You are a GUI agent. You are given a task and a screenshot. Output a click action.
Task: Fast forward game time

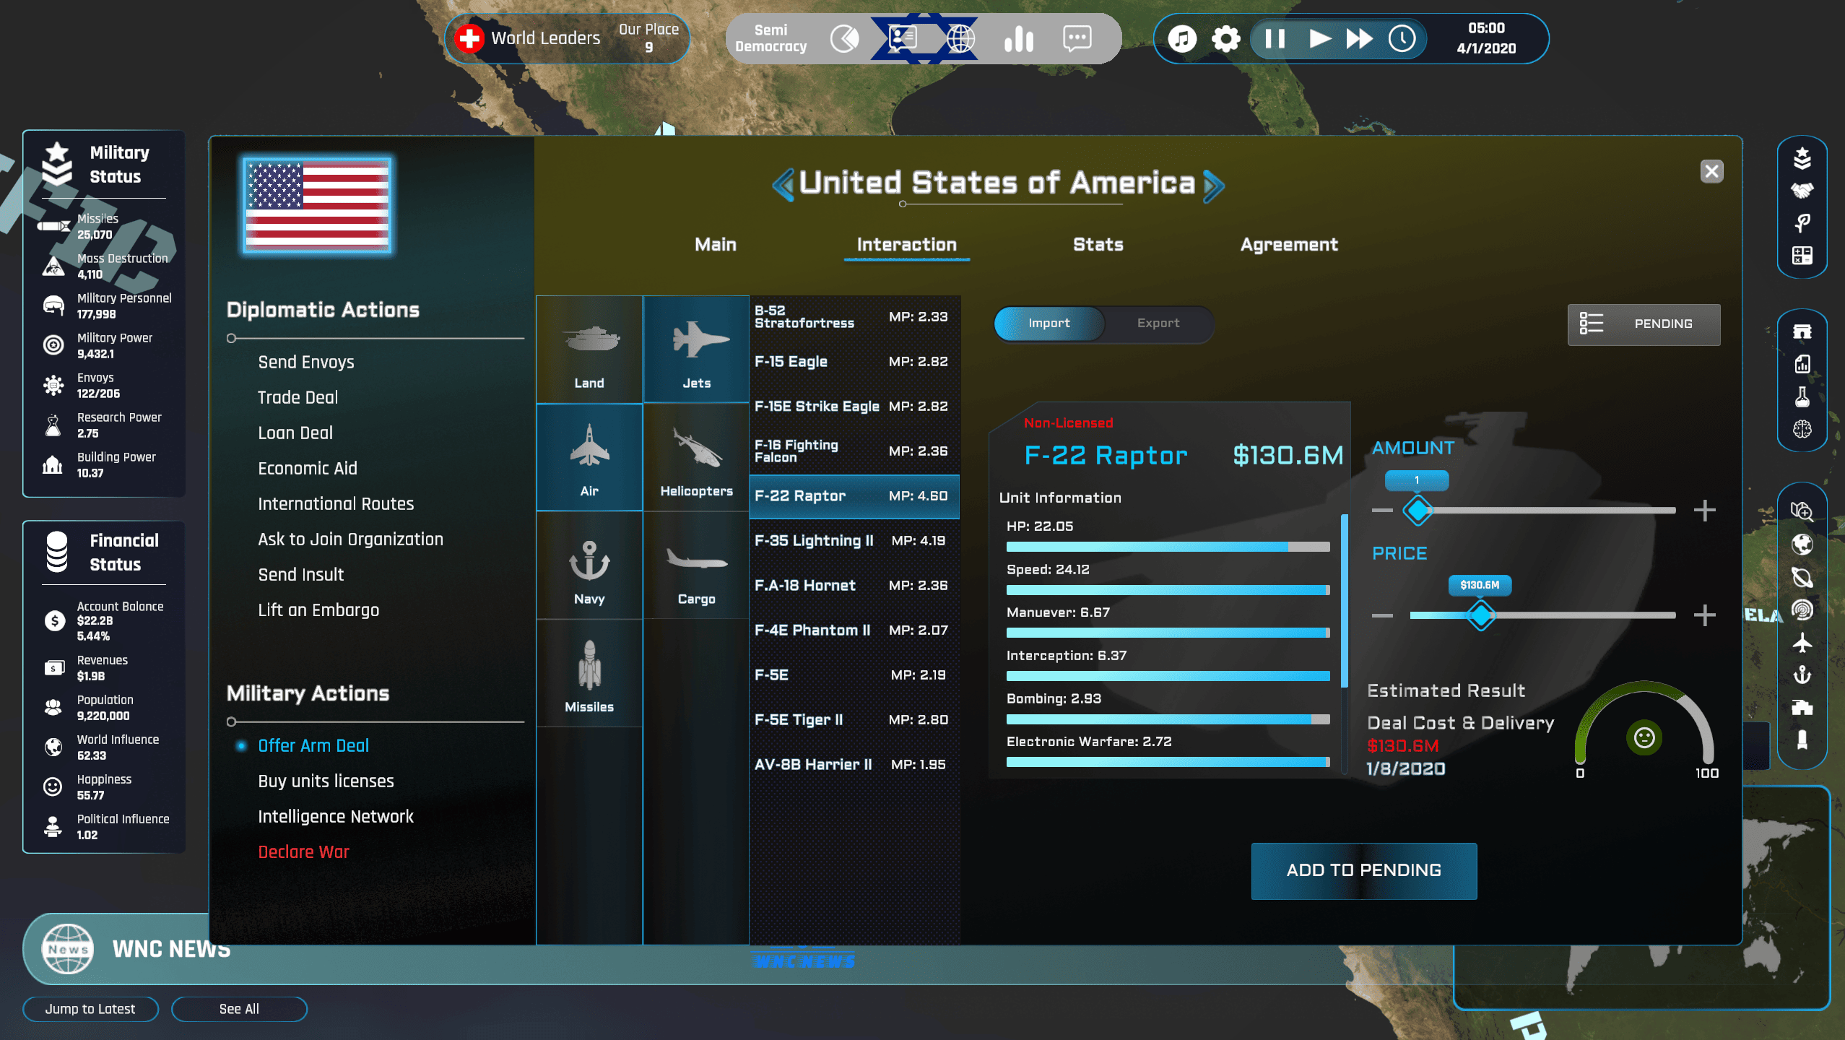point(1359,38)
